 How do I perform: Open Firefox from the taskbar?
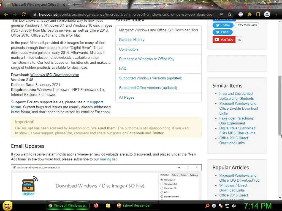point(96,206)
